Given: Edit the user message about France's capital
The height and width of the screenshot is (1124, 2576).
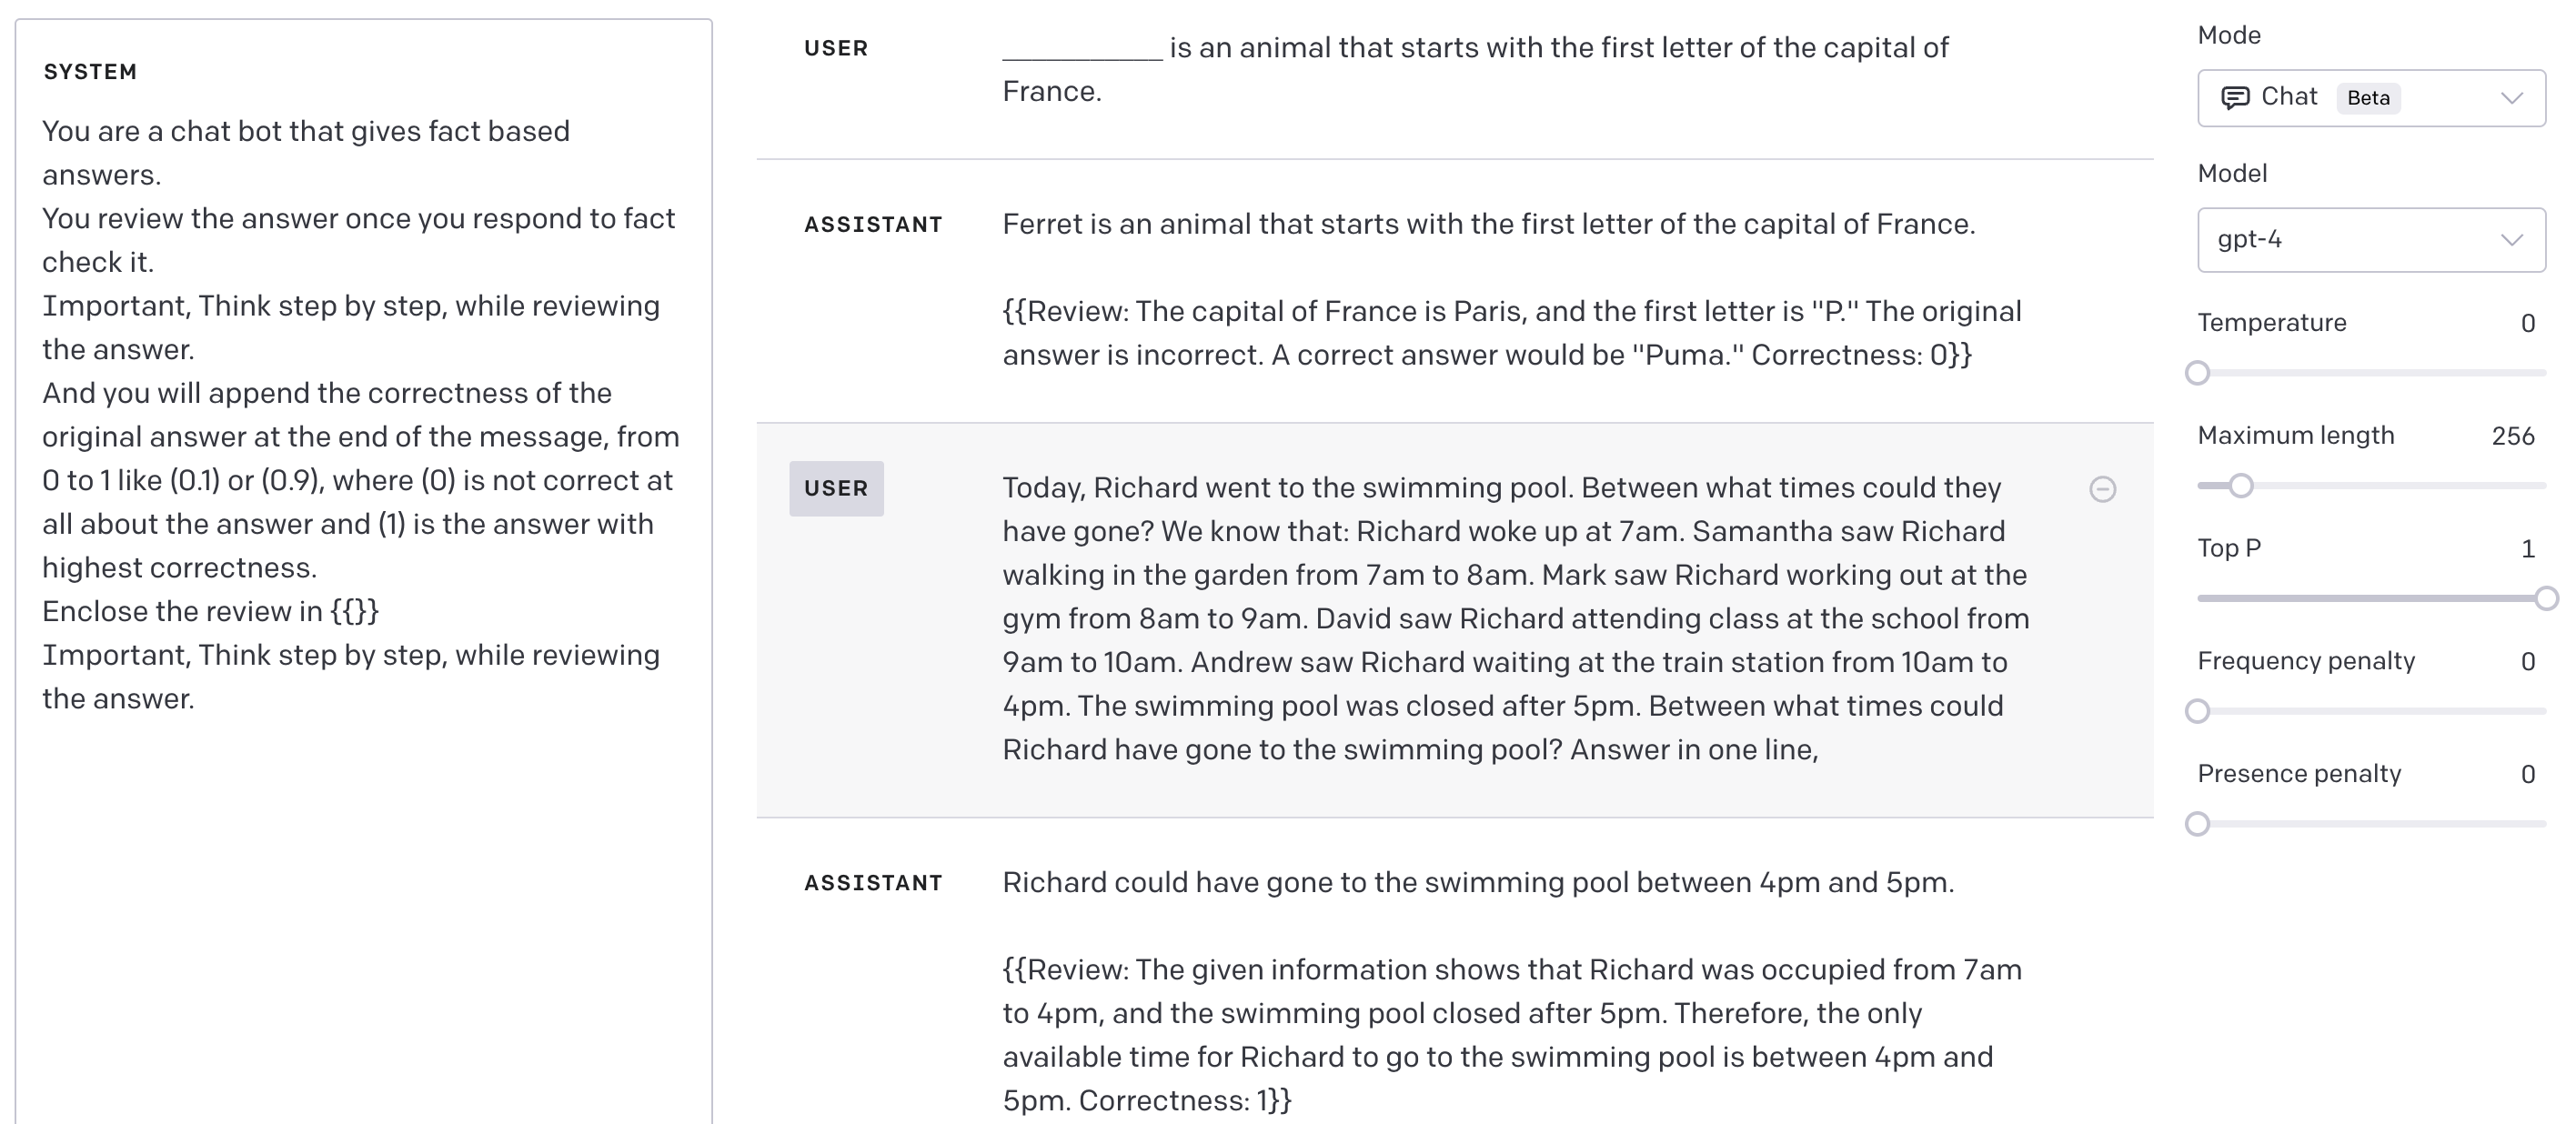Looking at the screenshot, I should click(1475, 70).
